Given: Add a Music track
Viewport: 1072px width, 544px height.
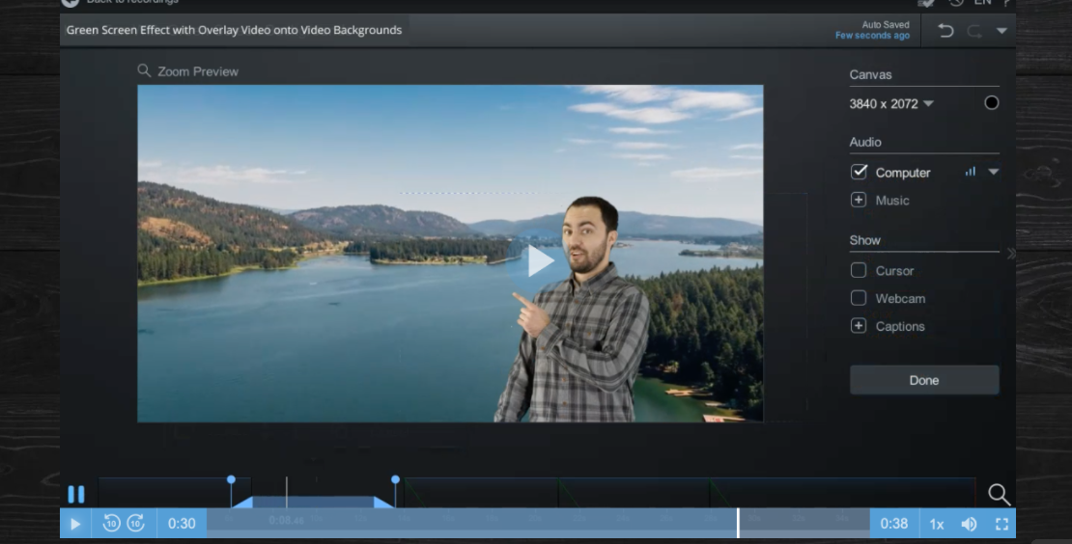Looking at the screenshot, I should 859,200.
